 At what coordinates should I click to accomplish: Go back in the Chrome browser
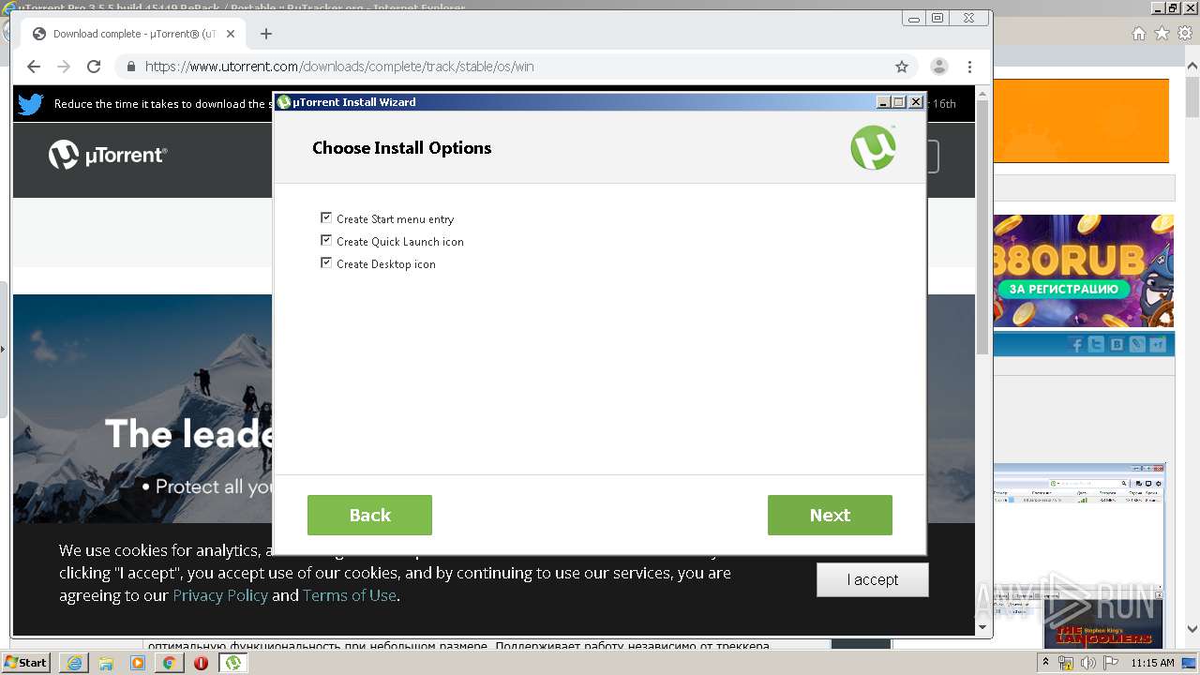click(34, 67)
